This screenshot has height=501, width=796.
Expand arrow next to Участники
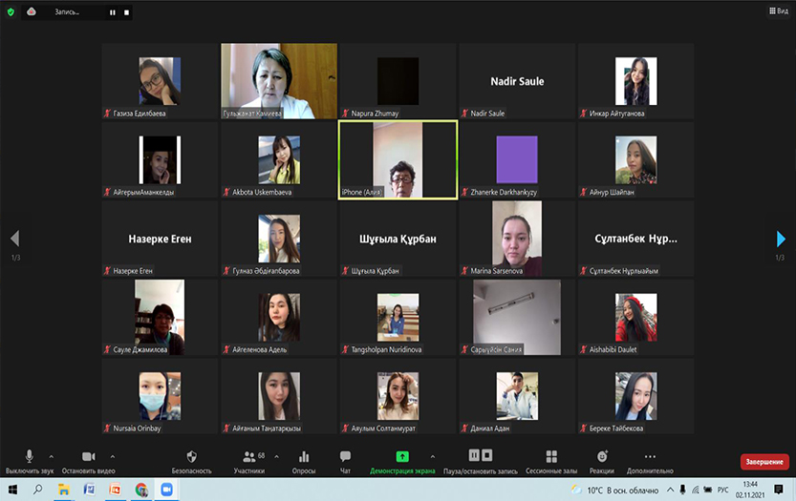point(277,456)
